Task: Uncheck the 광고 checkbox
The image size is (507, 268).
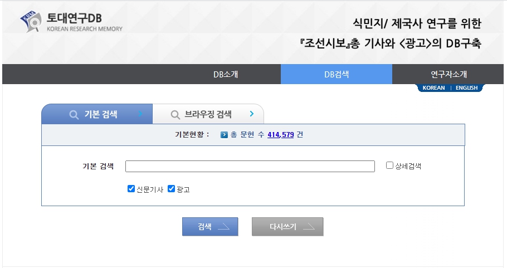Action: pyautogui.click(x=171, y=189)
